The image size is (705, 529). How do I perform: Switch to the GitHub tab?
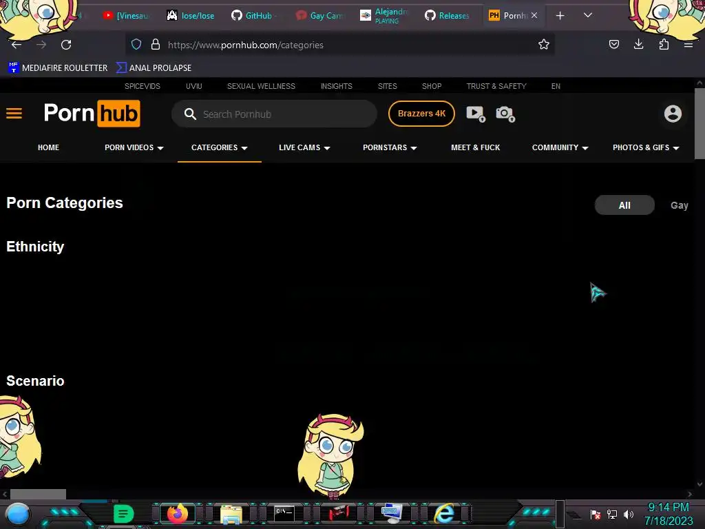(255, 16)
